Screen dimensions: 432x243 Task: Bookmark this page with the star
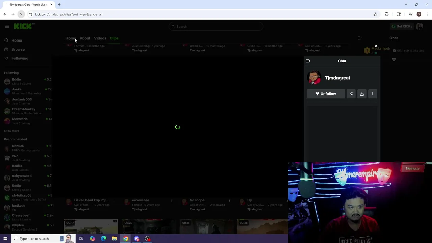pyautogui.click(x=375, y=14)
